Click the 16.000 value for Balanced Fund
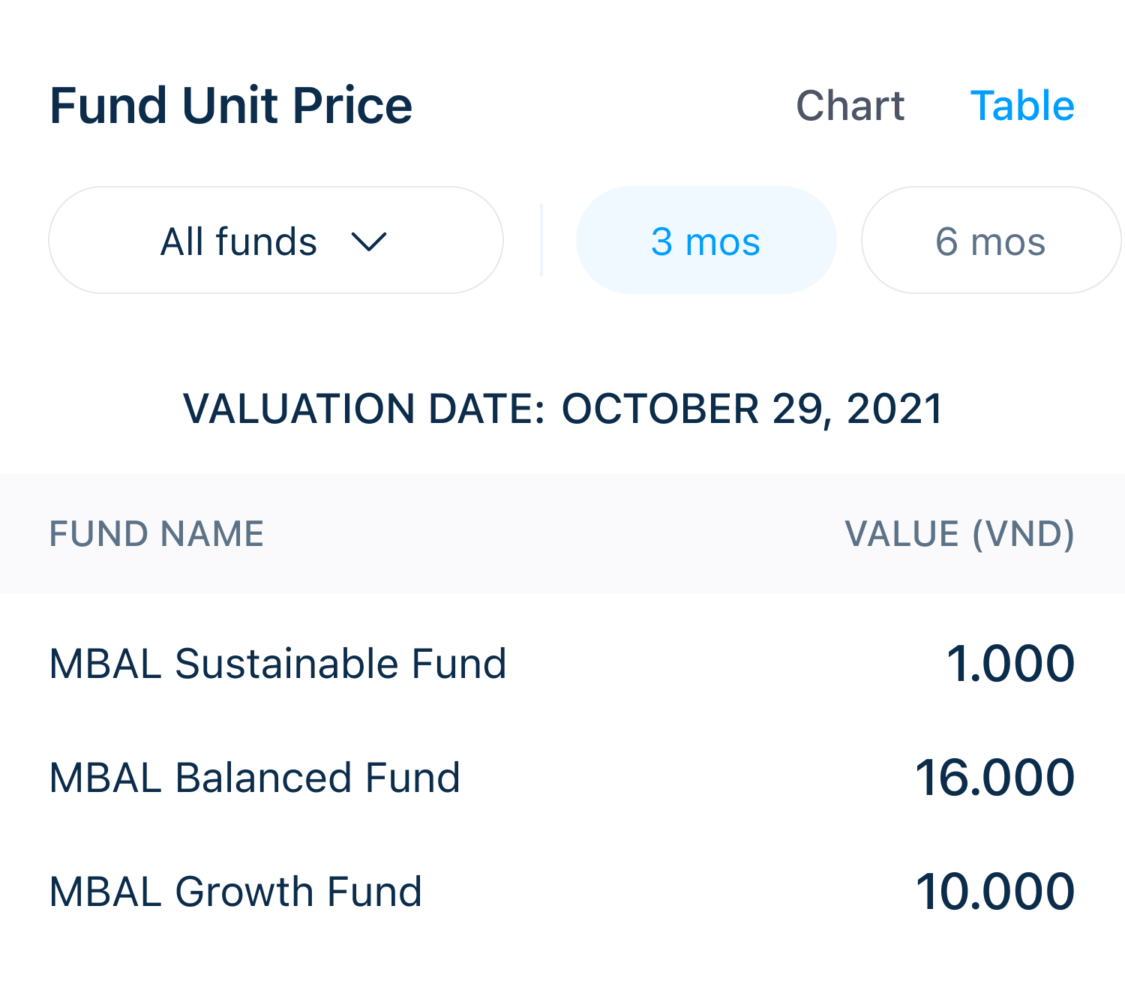Image resolution: width=1125 pixels, height=996 pixels. 994,778
